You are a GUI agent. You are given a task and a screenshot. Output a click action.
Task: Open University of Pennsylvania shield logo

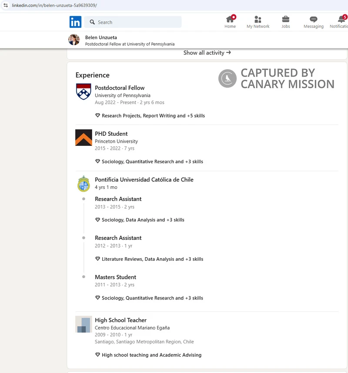[84, 91]
